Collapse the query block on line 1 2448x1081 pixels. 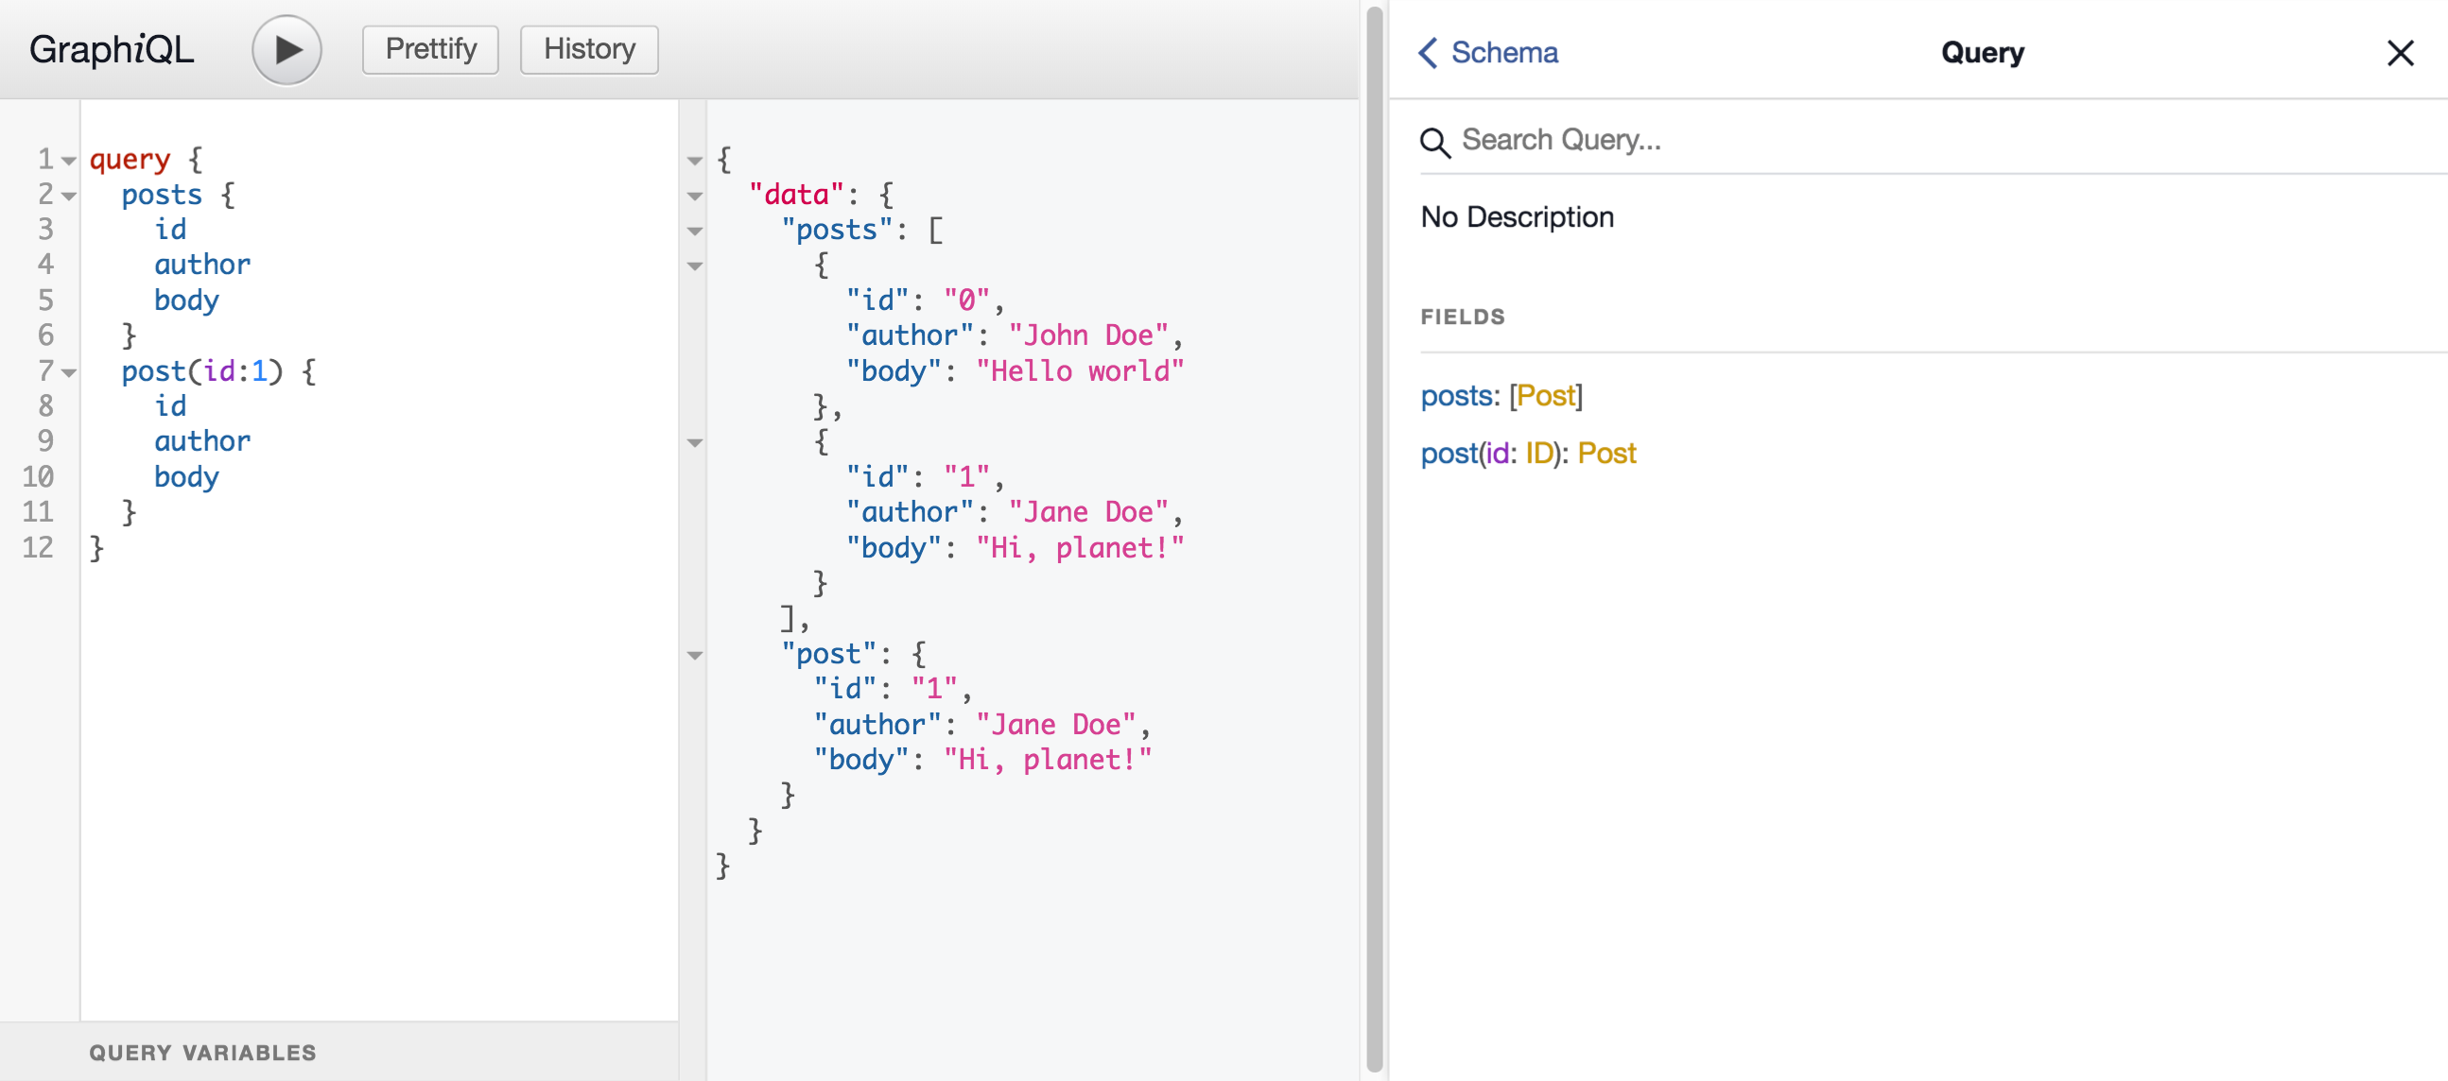coord(68,161)
